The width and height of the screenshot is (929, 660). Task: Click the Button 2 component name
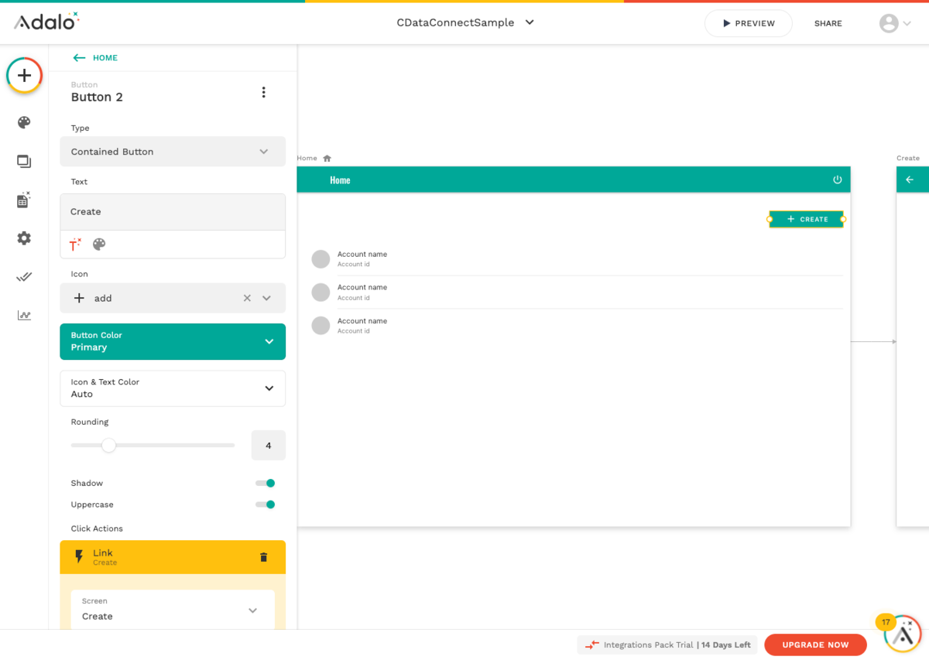tap(97, 97)
